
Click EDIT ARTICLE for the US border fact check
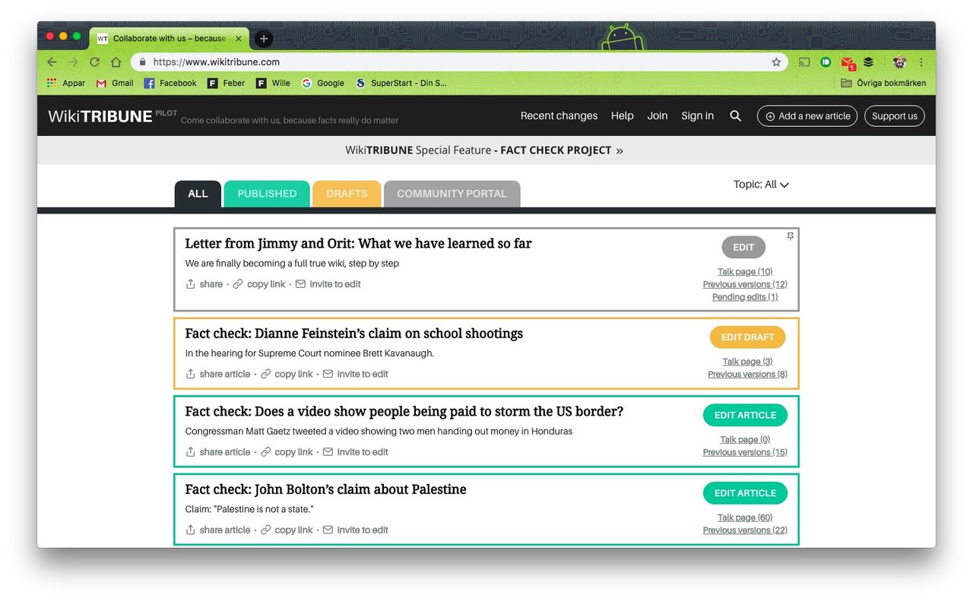(745, 415)
